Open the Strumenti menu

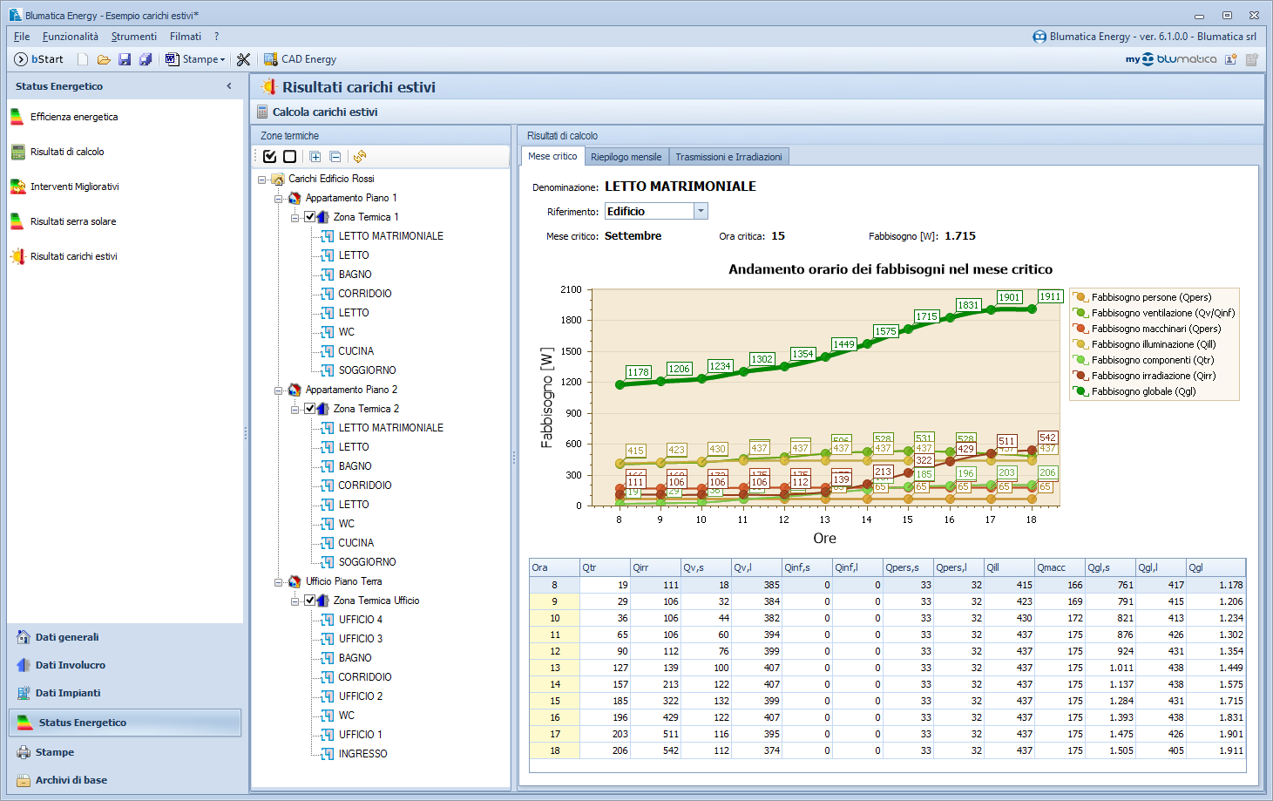pyautogui.click(x=134, y=37)
